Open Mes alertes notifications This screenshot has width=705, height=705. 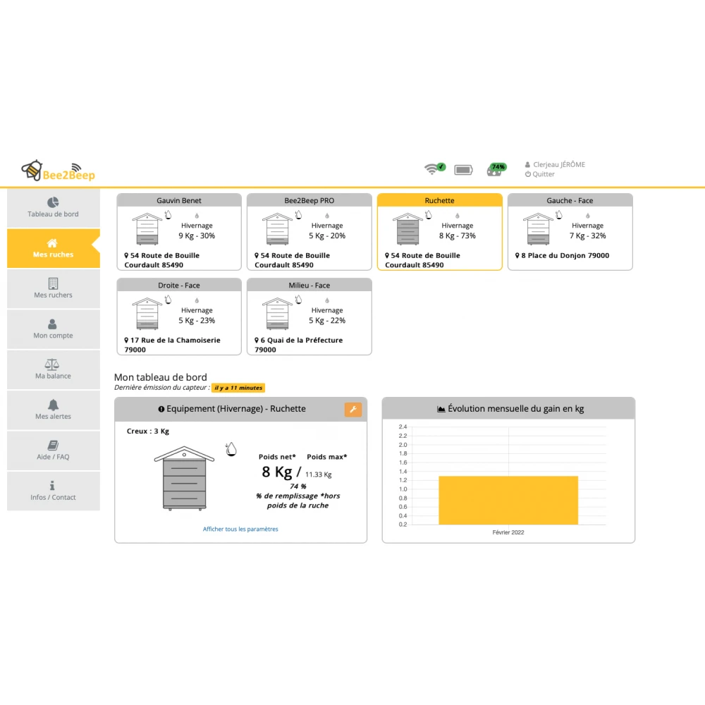(53, 410)
